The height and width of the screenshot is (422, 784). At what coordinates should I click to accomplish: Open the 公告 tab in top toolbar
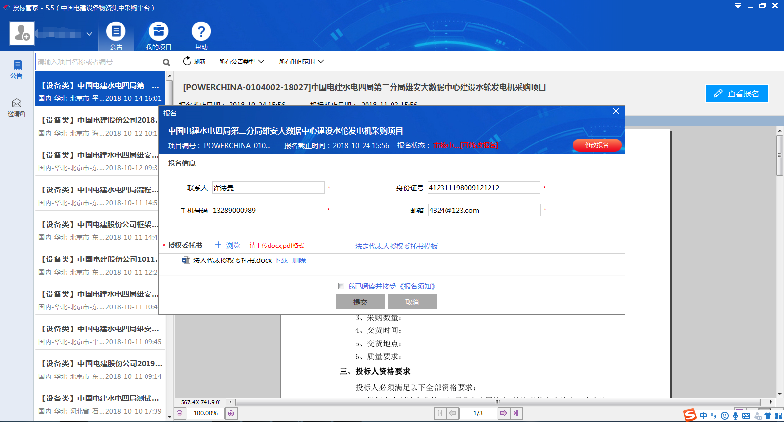116,36
